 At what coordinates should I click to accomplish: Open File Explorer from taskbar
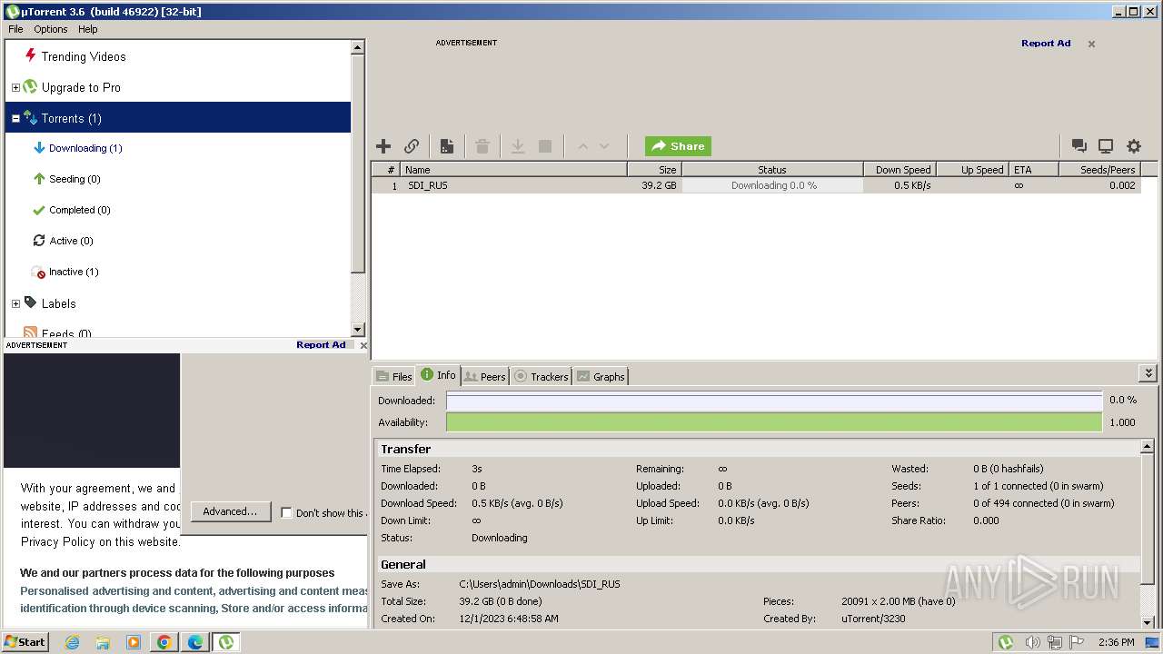click(103, 642)
